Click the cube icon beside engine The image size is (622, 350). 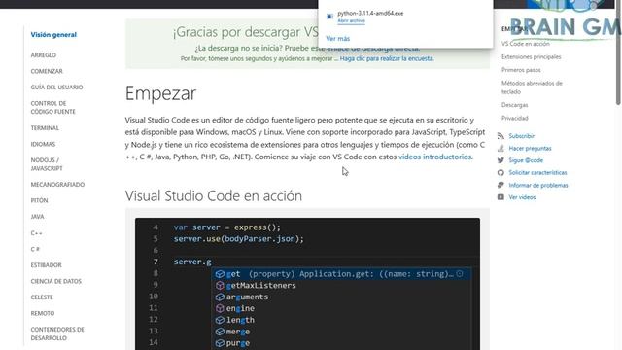coord(220,308)
